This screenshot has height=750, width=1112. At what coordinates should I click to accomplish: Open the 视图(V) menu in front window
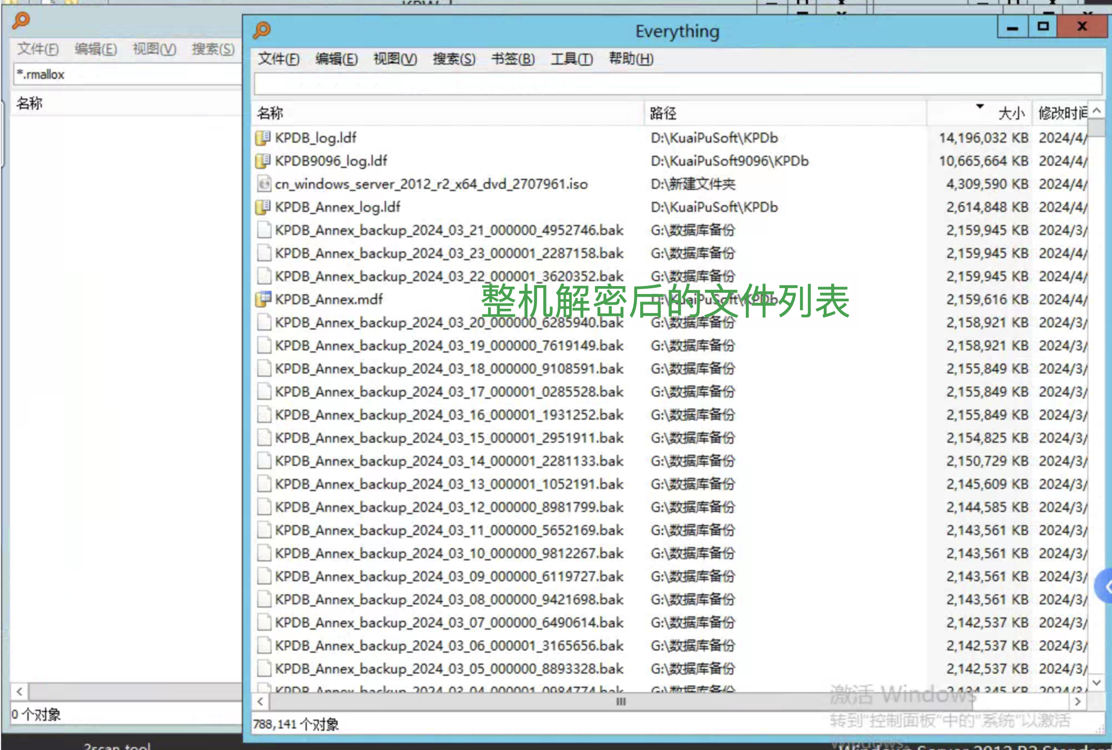395,59
